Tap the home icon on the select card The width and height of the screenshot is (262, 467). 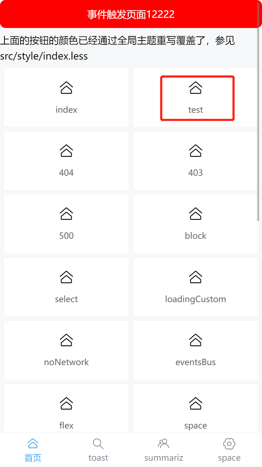point(66,277)
